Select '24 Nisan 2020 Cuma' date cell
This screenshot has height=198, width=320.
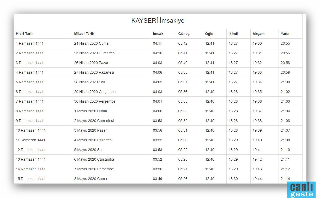click(91, 43)
